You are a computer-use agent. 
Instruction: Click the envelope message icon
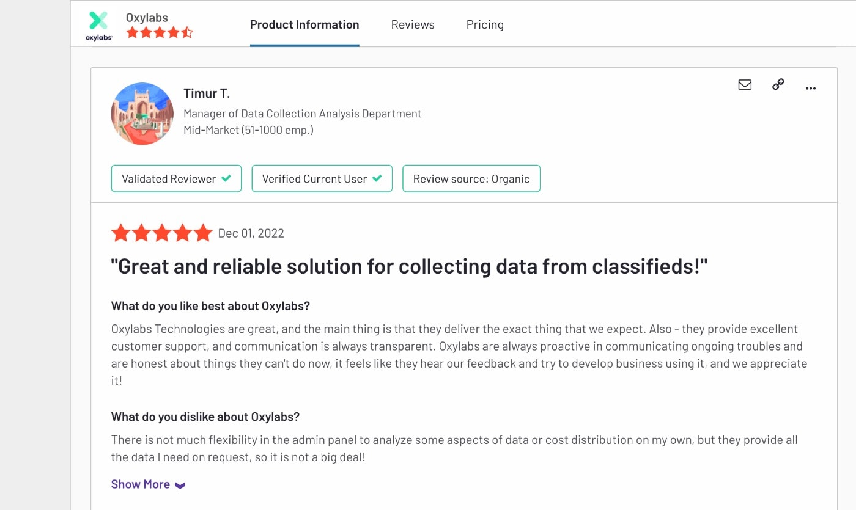click(x=745, y=85)
